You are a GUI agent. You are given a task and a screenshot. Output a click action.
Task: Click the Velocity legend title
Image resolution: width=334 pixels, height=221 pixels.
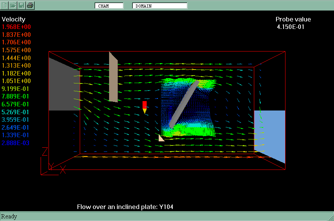pyautogui.click(x=14, y=19)
